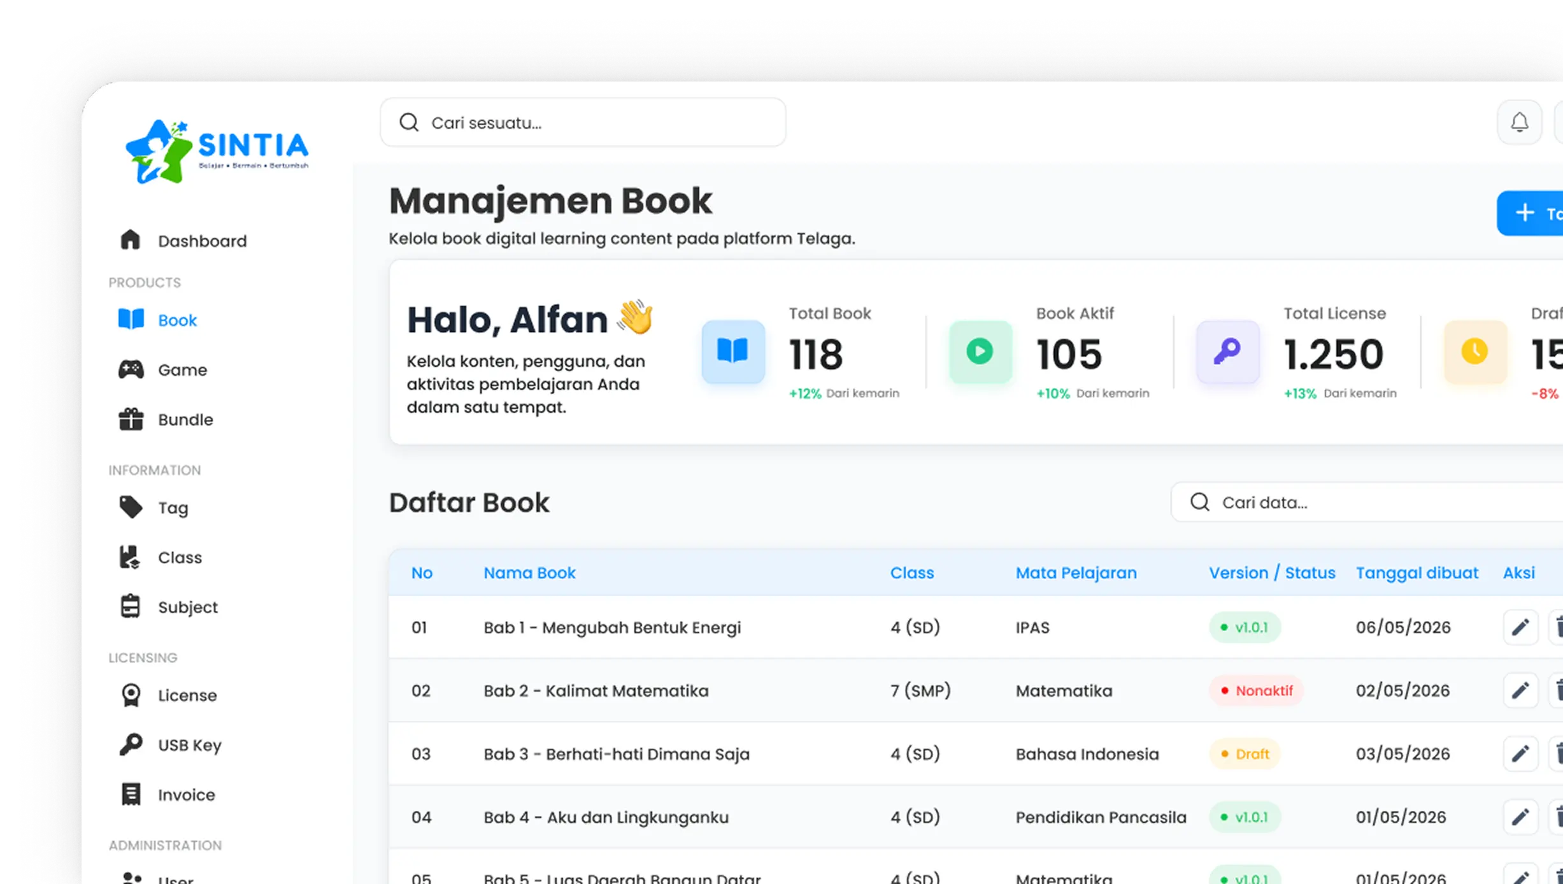
Task: Open the Tag icon in sidebar
Action: point(131,507)
